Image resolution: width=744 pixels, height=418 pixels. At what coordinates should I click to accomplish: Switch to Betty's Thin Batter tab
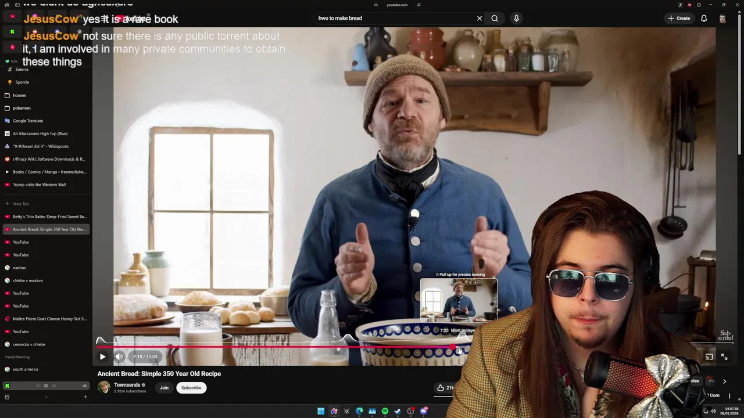tap(46, 217)
